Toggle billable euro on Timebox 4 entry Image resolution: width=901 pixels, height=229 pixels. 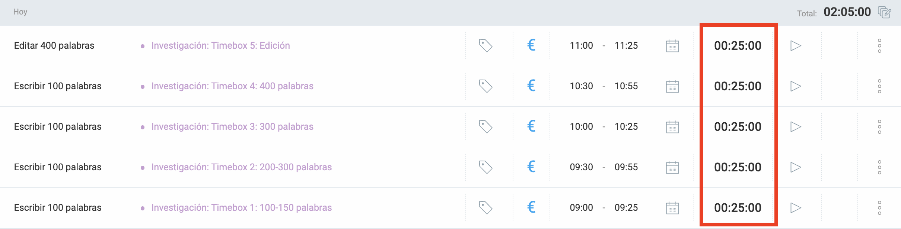pos(531,86)
